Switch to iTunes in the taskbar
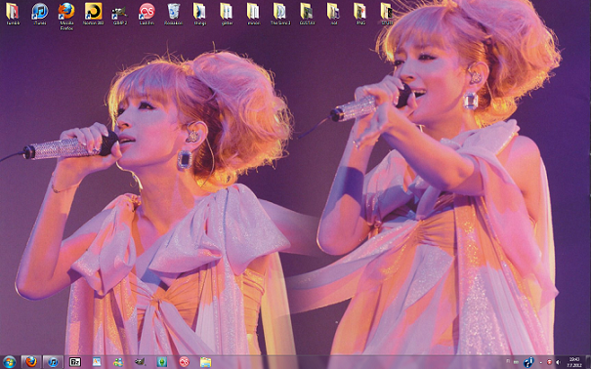Image resolution: width=591 pixels, height=369 pixels. click(53, 362)
